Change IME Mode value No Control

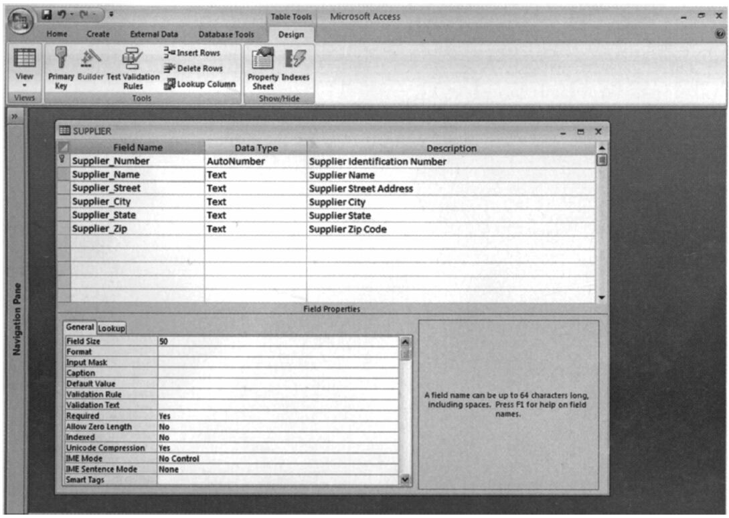click(x=278, y=459)
